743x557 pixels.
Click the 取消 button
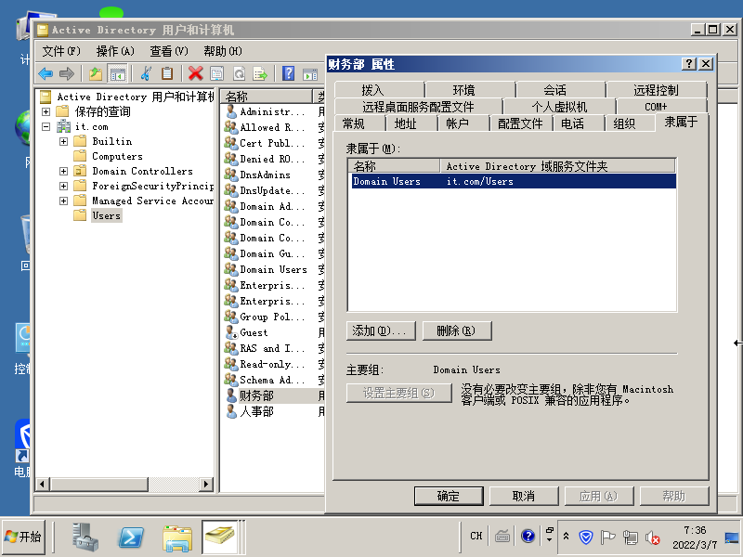(x=524, y=496)
